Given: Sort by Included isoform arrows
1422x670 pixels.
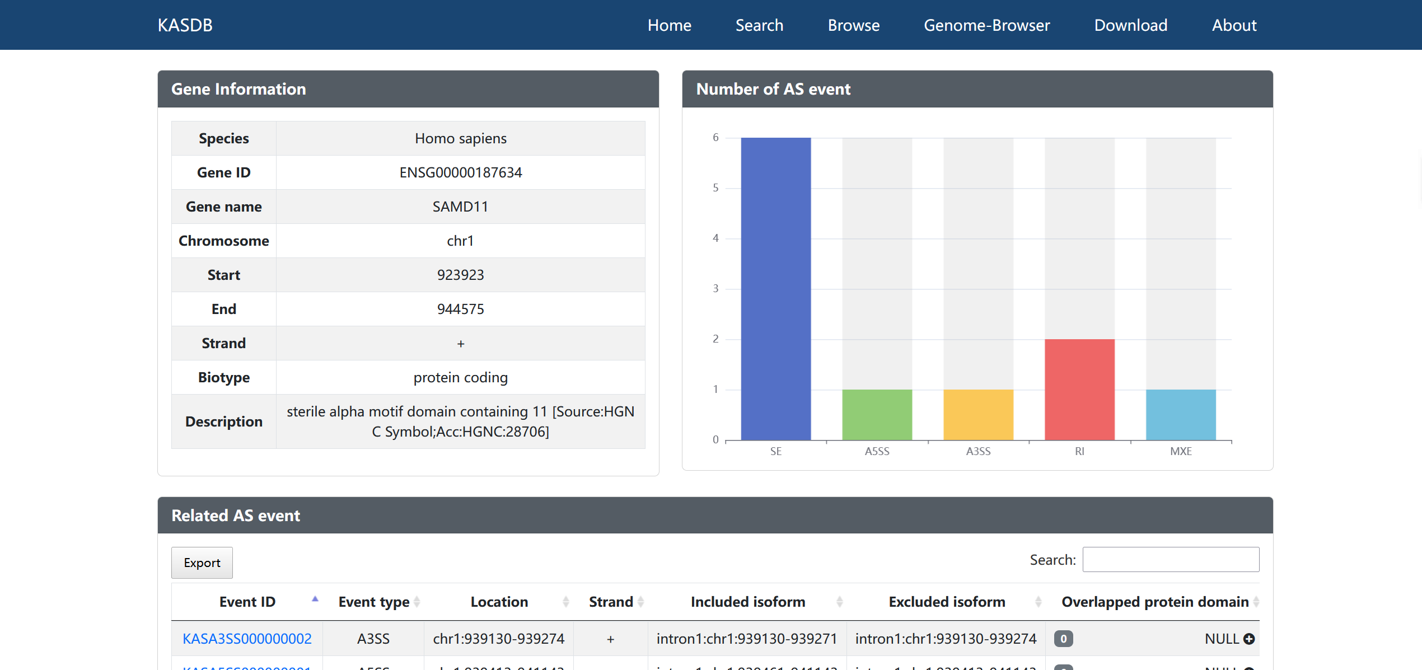Looking at the screenshot, I should click(839, 602).
